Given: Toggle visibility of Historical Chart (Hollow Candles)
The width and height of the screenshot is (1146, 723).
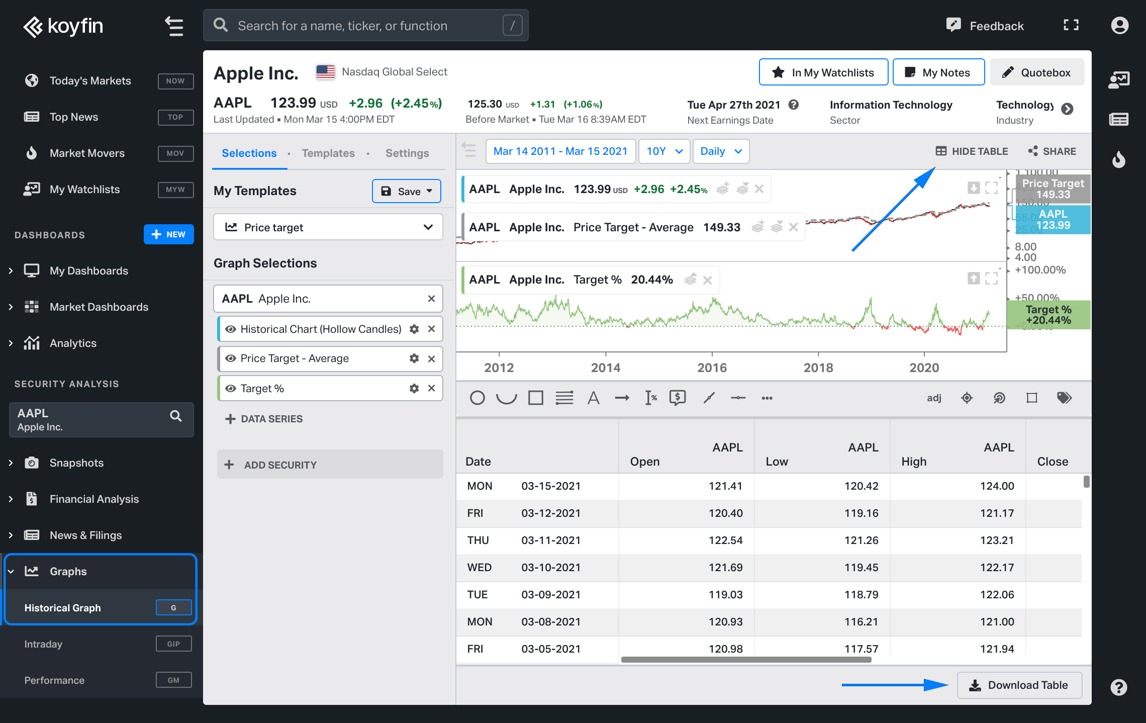Looking at the screenshot, I should click(x=231, y=329).
